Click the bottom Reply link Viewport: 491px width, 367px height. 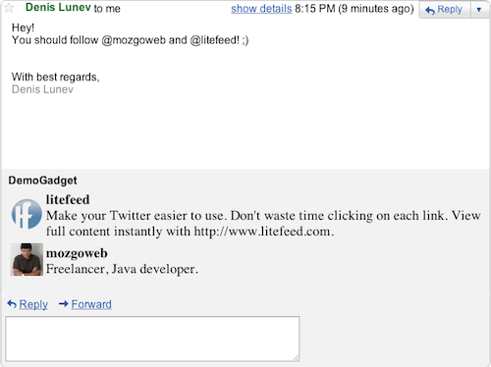33,304
